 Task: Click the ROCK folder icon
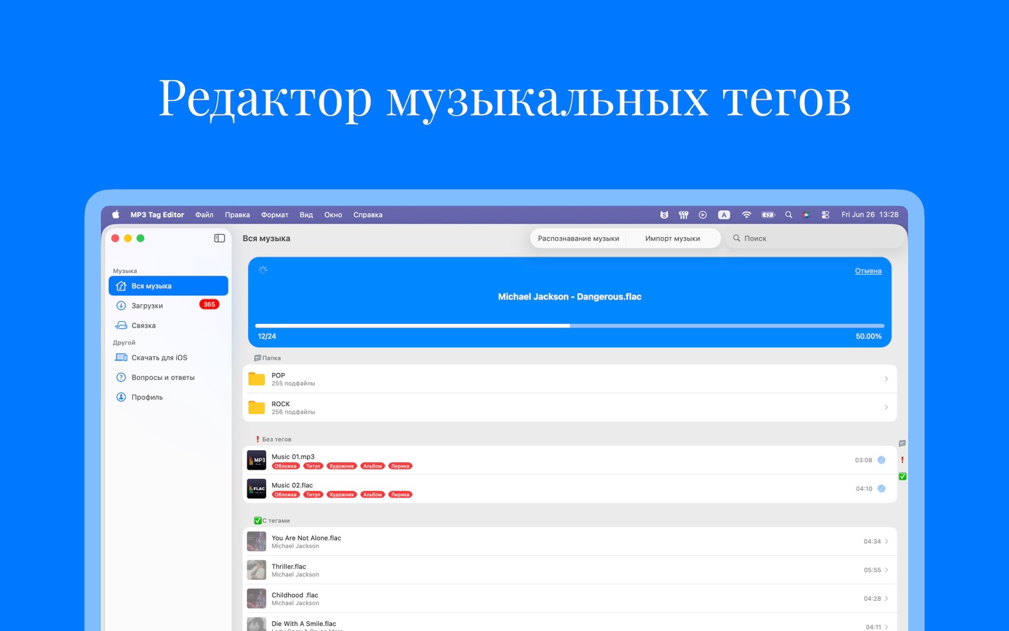256,407
